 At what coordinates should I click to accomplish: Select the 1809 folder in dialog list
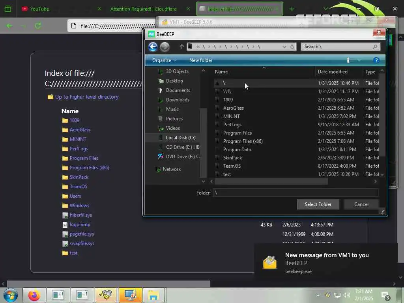coord(296,100)
